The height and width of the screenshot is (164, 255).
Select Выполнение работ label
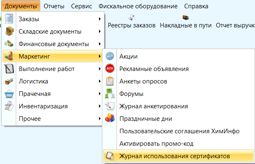click(47, 69)
